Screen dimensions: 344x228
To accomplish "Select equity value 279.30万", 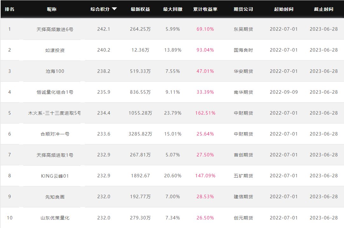I will (x=141, y=218).
